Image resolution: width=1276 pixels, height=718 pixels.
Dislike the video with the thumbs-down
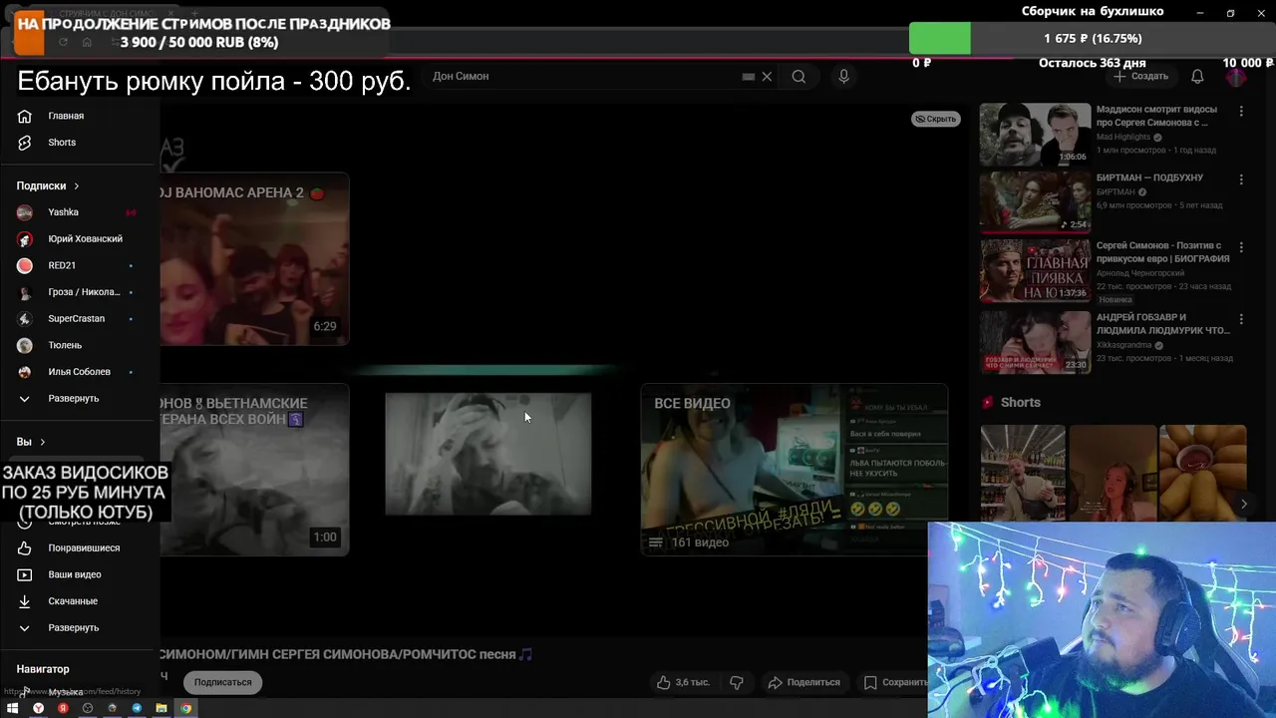[x=737, y=682]
